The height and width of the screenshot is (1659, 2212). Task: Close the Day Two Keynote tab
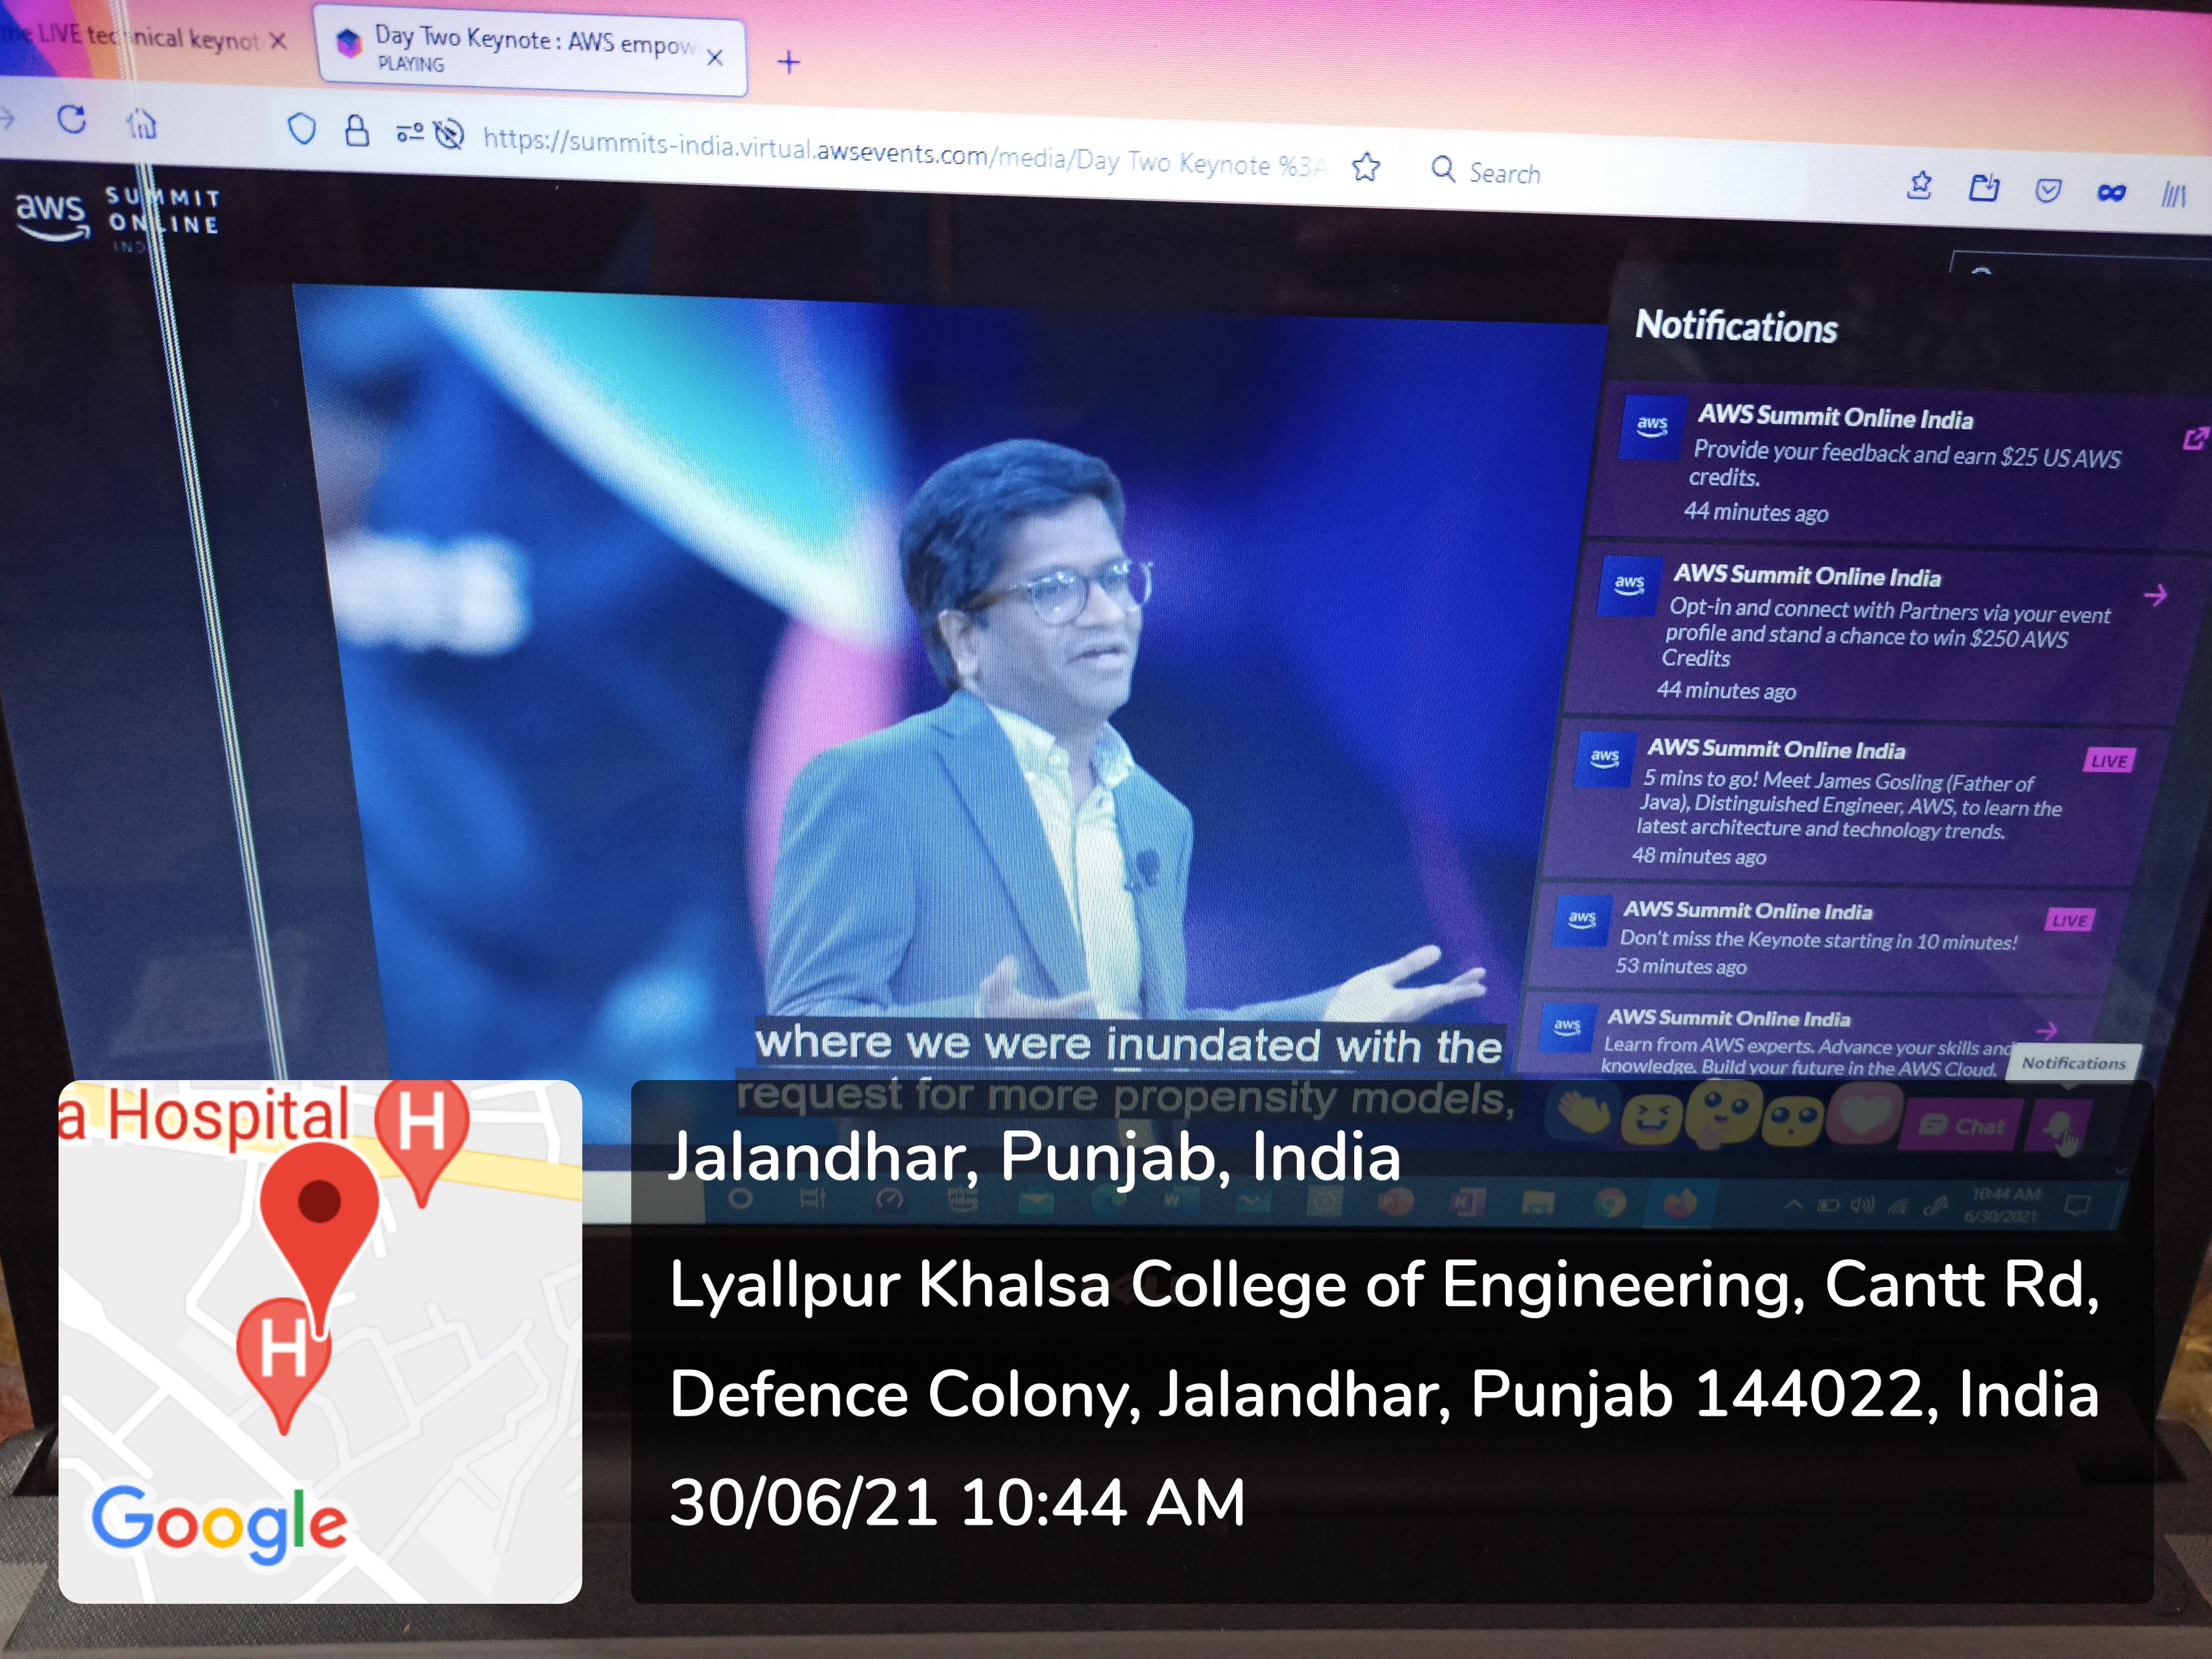pyautogui.click(x=714, y=57)
